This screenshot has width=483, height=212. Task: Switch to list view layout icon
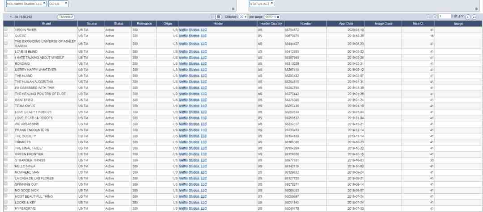point(213,17)
